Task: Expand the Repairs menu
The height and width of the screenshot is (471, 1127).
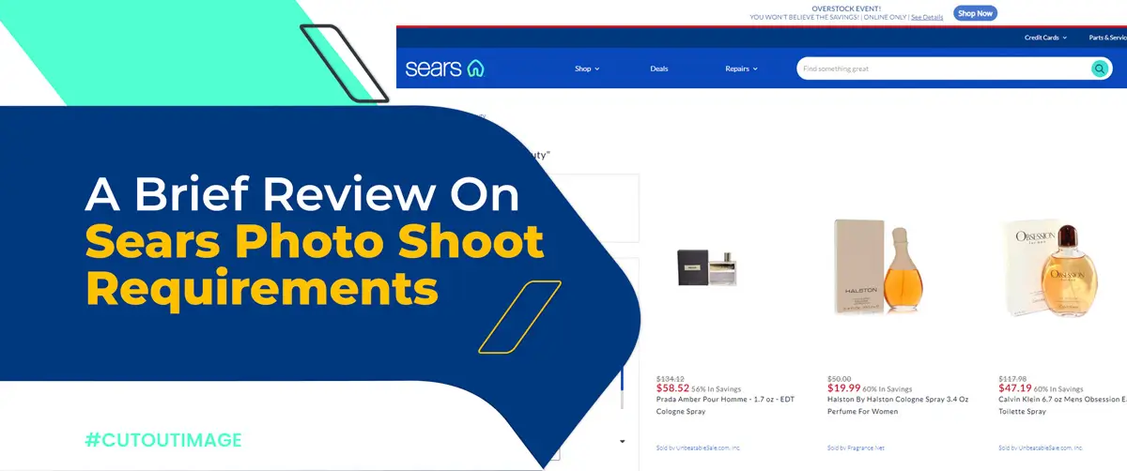Action: point(741,68)
